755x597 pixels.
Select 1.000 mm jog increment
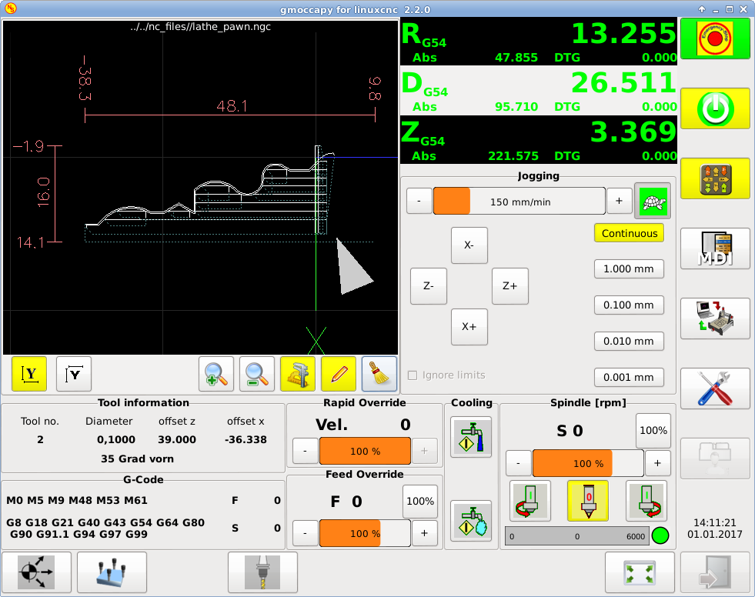629,268
